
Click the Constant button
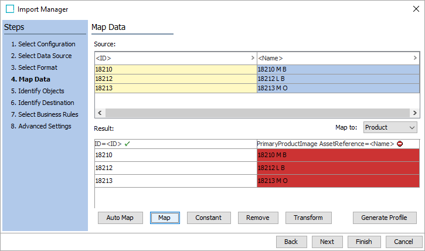(x=209, y=218)
